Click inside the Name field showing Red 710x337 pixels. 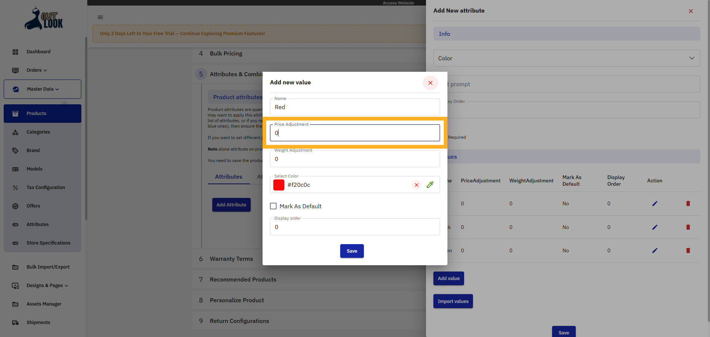point(355,107)
